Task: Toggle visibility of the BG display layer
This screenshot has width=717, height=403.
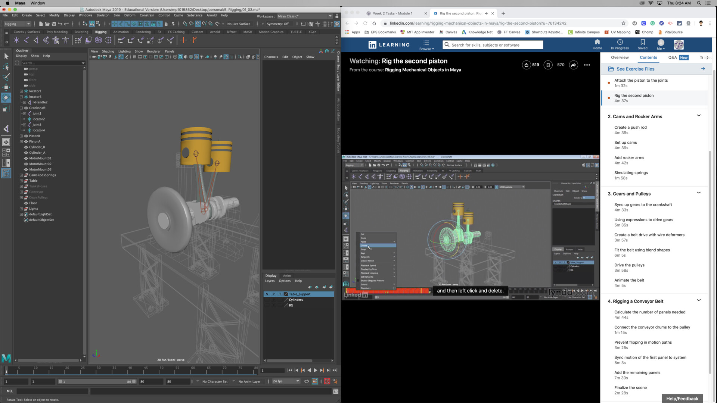Action: tap(267, 305)
